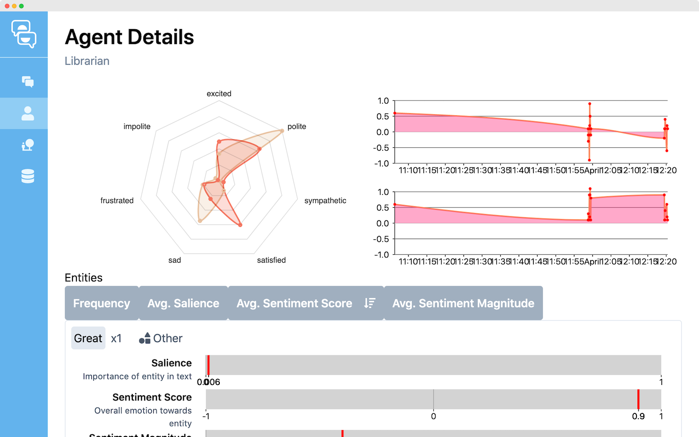The image size is (699, 437).
Task: Sort entities by Frequency
Action: pos(102,303)
